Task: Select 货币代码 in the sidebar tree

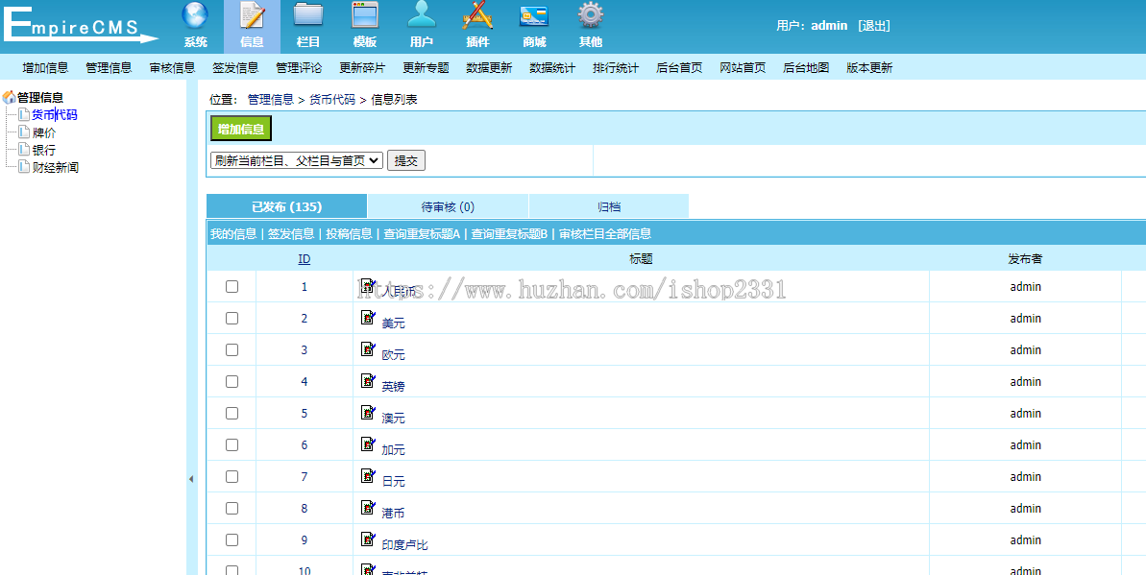Action: [x=54, y=114]
